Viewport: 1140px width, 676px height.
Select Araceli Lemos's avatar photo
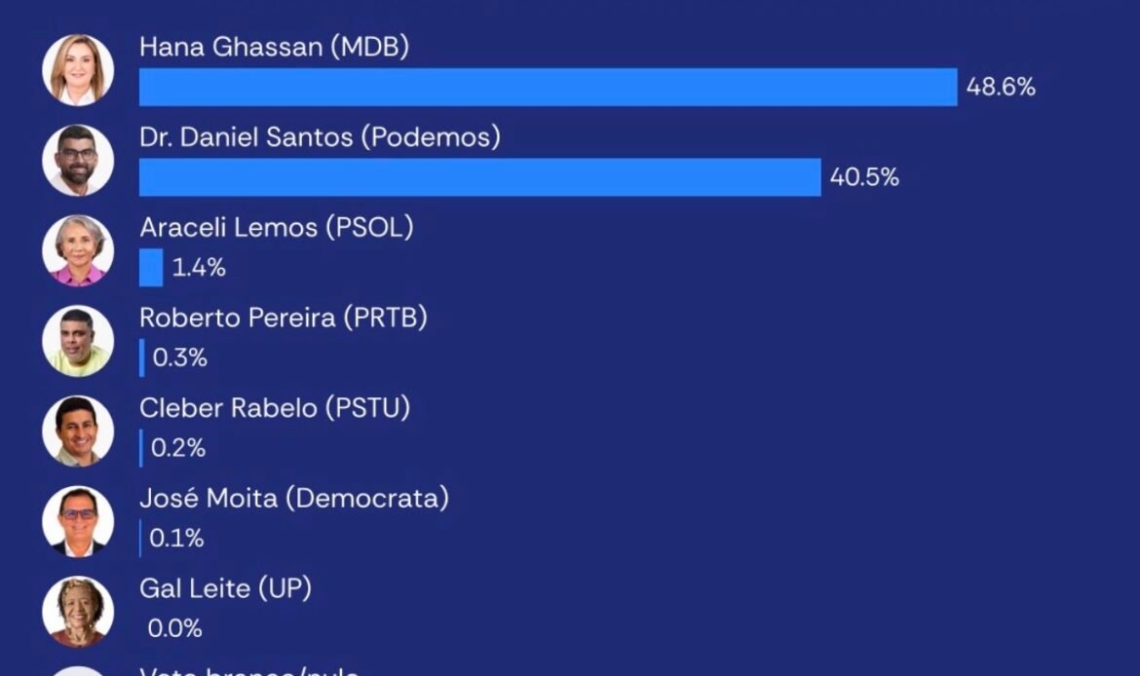[x=78, y=250]
